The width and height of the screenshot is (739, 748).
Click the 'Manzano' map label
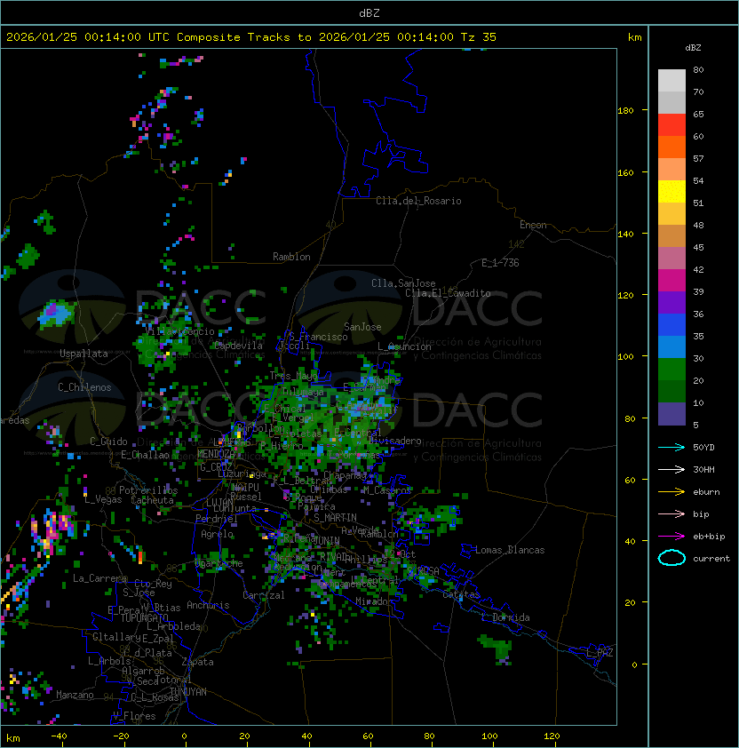coord(75,695)
